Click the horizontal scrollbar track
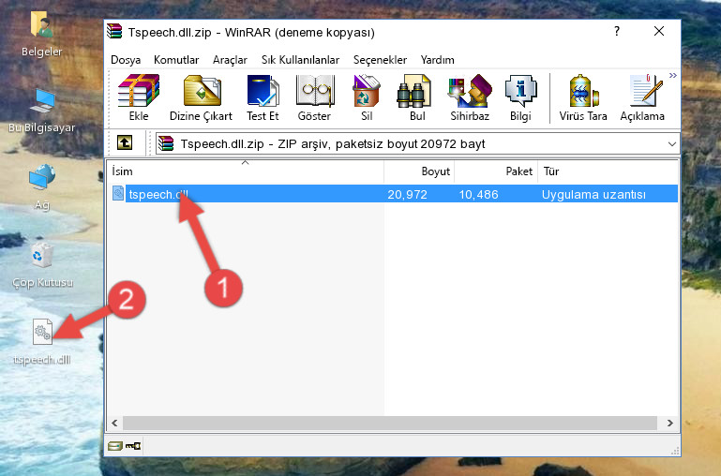This screenshot has height=476, width=721. coord(390,423)
